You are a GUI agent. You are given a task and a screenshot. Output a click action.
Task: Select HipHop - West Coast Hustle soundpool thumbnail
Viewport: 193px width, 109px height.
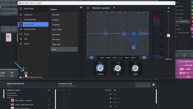coord(12,105)
